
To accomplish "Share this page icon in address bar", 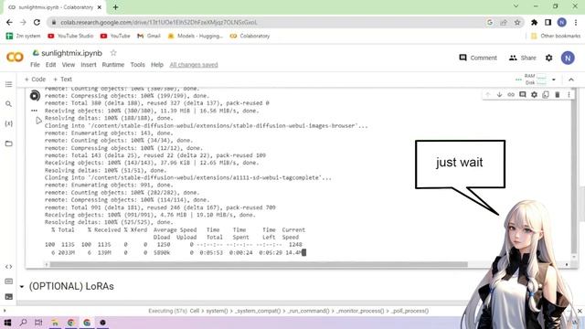I will pos(504,22).
